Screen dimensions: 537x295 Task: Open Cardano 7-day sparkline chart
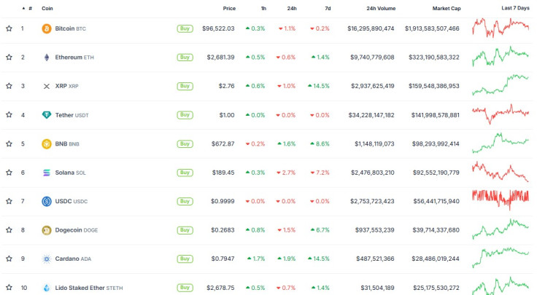pos(501,258)
